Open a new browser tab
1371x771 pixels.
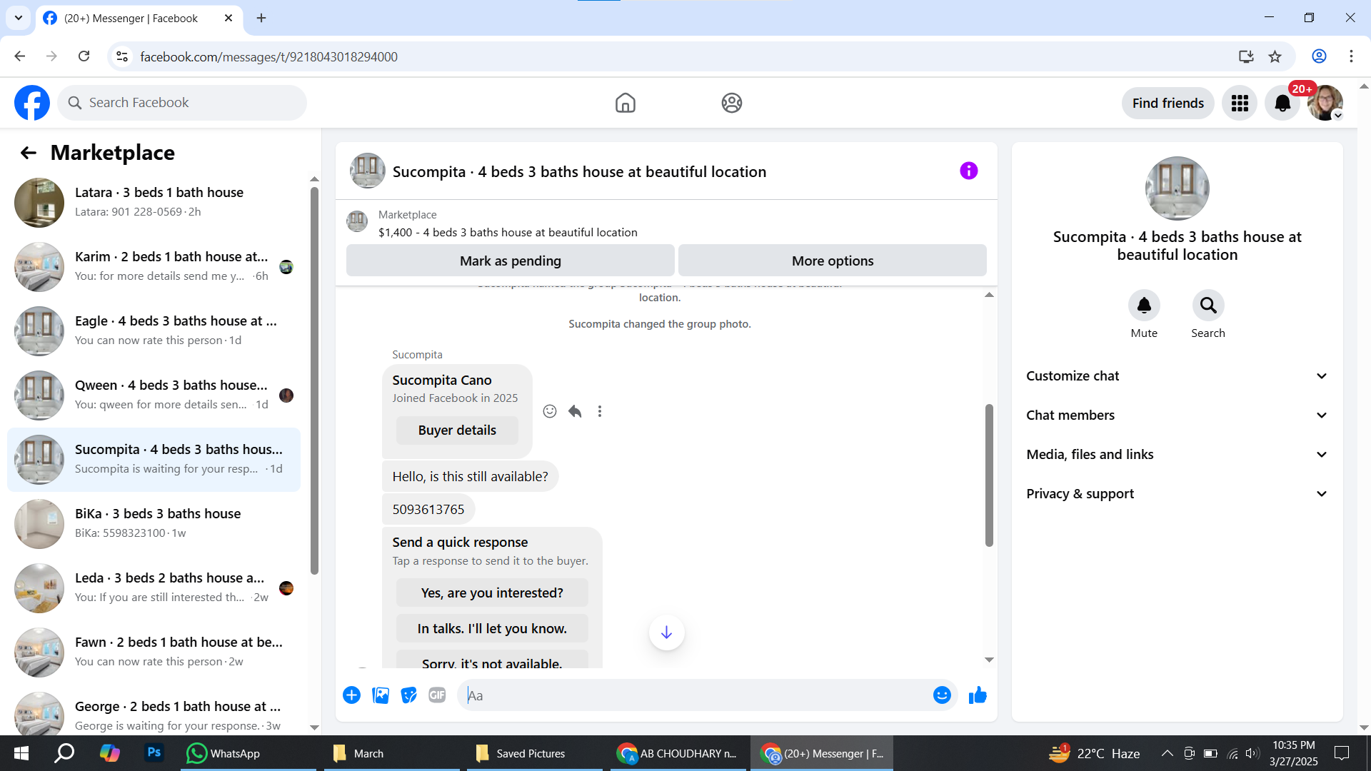click(x=261, y=19)
